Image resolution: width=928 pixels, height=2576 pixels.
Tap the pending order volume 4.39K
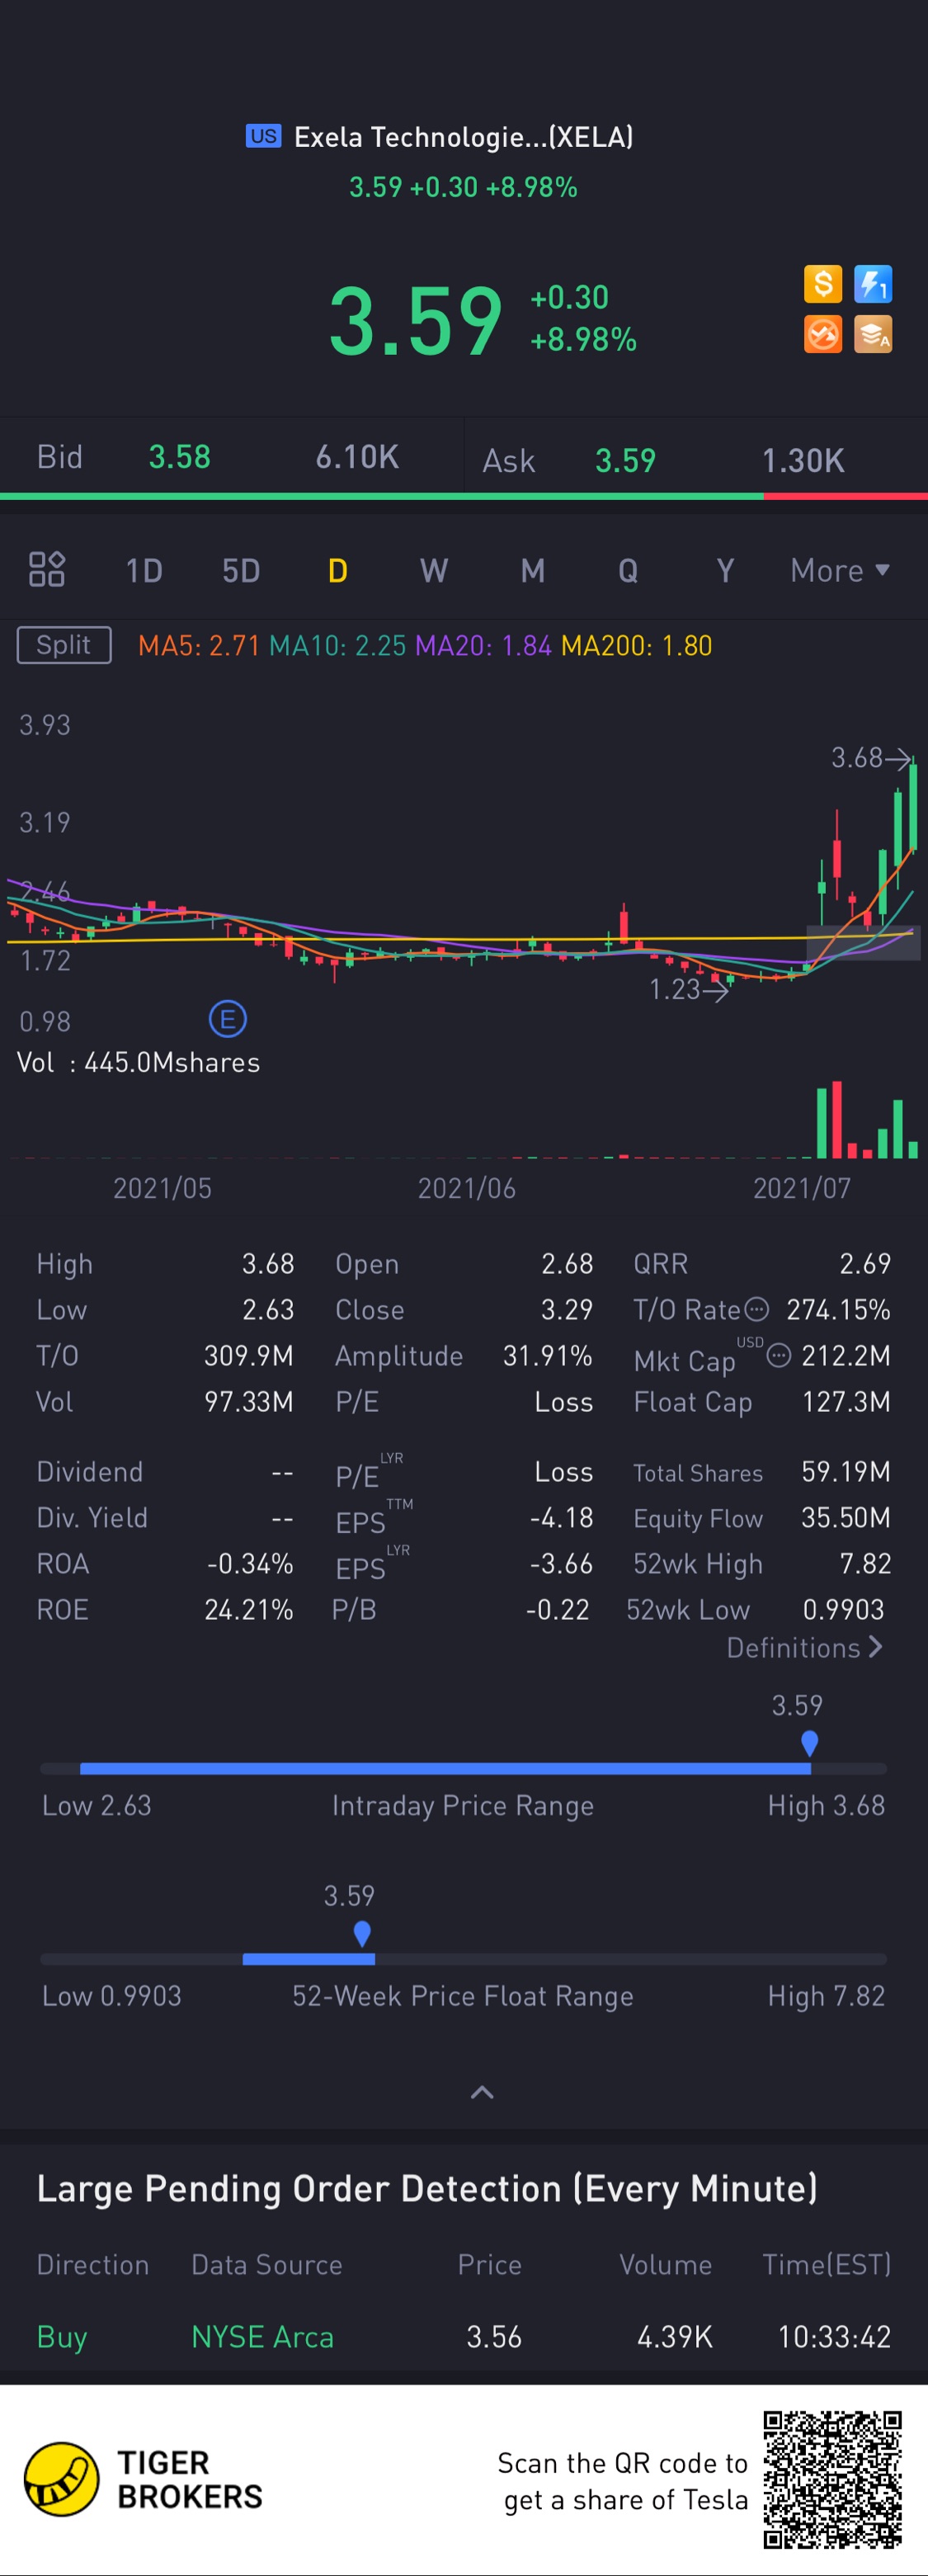[675, 2337]
